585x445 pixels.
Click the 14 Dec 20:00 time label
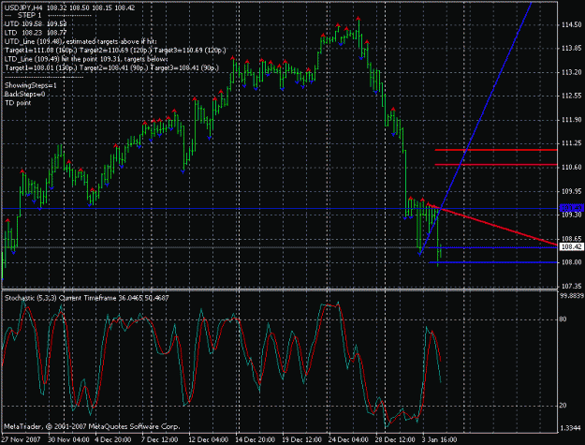256,439
